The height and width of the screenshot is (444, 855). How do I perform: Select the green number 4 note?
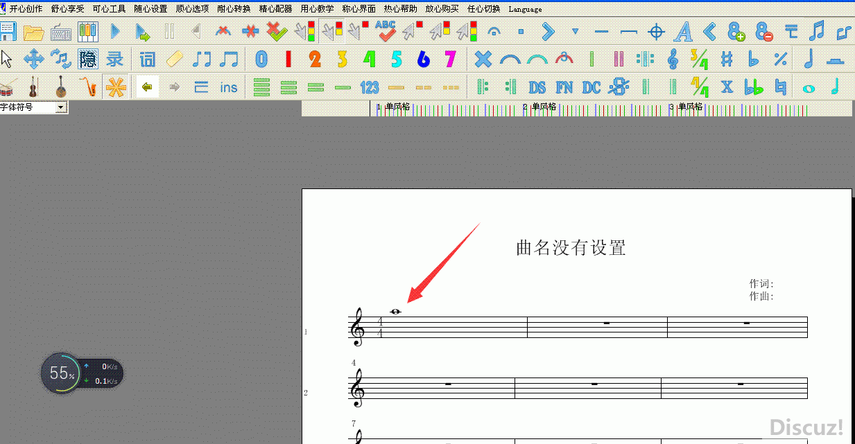[x=369, y=60]
